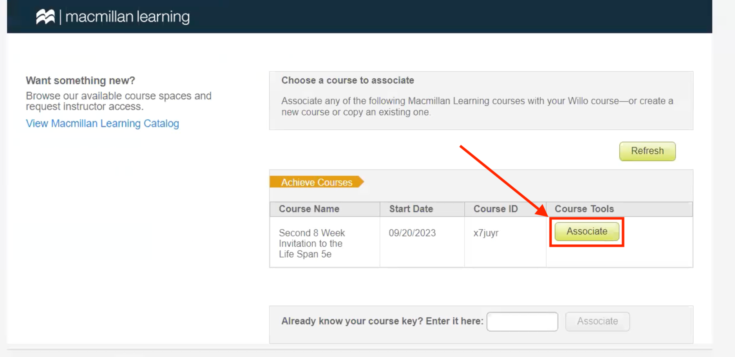The width and height of the screenshot is (735, 357).
Task: Open the View Macmillan Learning Catalog link
Action: coord(102,123)
